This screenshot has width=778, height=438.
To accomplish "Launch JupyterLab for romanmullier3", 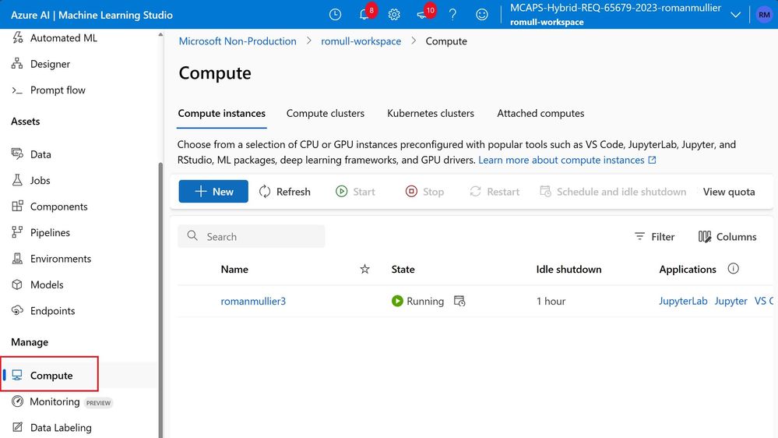I will 683,301.
